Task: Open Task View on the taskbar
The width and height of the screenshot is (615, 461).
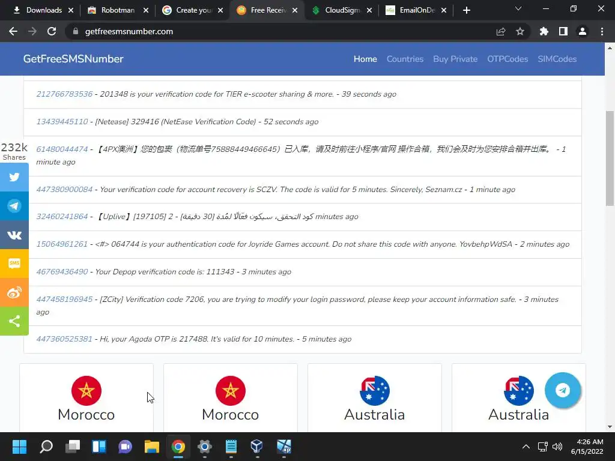Action: tap(73, 447)
